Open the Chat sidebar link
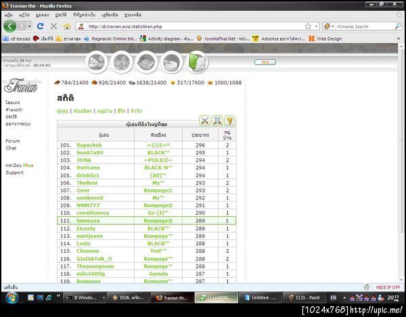Image resolution: width=406 pixels, height=317 pixels. pos(11,148)
